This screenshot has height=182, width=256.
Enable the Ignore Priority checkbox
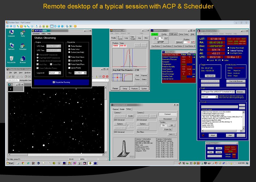click(69, 68)
